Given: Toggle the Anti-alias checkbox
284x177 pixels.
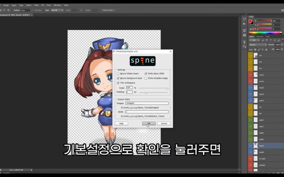Looking at the screenshot, I should pos(33,11).
